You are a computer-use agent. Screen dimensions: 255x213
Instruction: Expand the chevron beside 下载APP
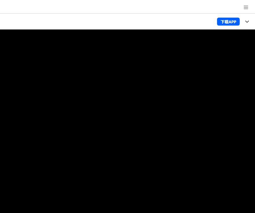click(247, 22)
